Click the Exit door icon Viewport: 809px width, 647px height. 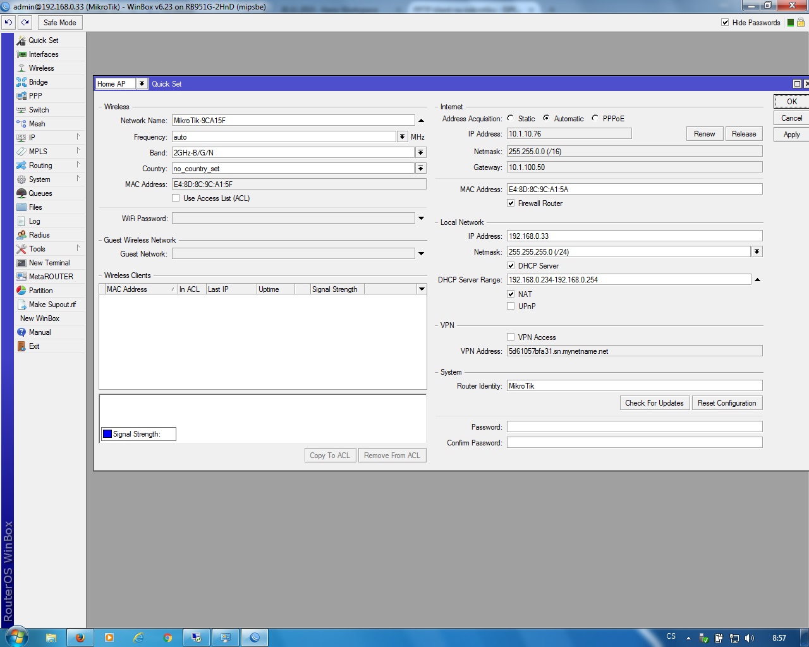(21, 346)
